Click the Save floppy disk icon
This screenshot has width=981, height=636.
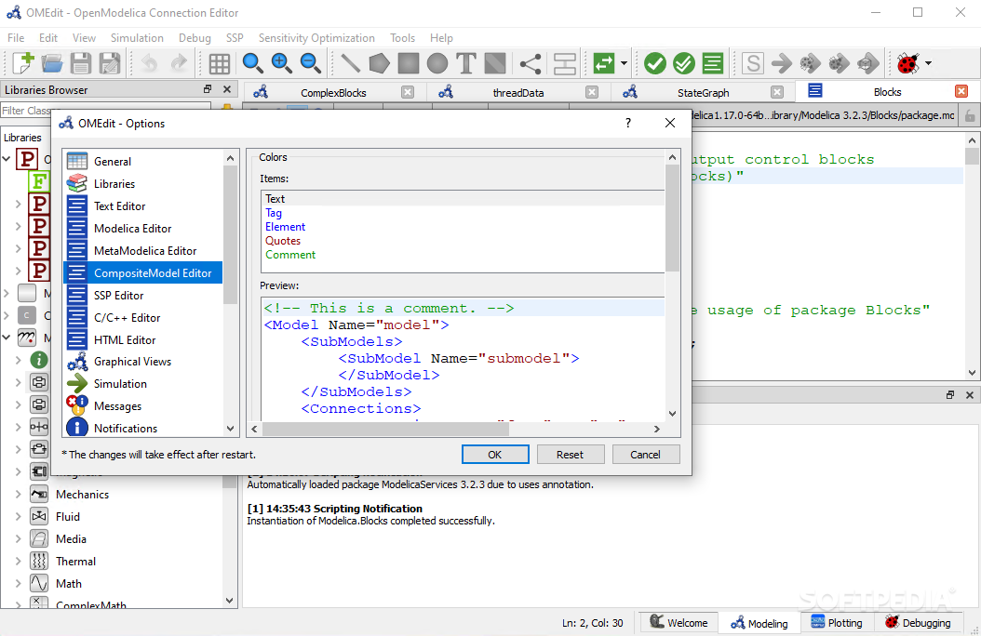[81, 63]
